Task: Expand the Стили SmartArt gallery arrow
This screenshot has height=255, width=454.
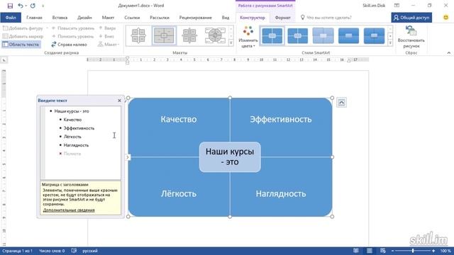Action: (x=390, y=43)
